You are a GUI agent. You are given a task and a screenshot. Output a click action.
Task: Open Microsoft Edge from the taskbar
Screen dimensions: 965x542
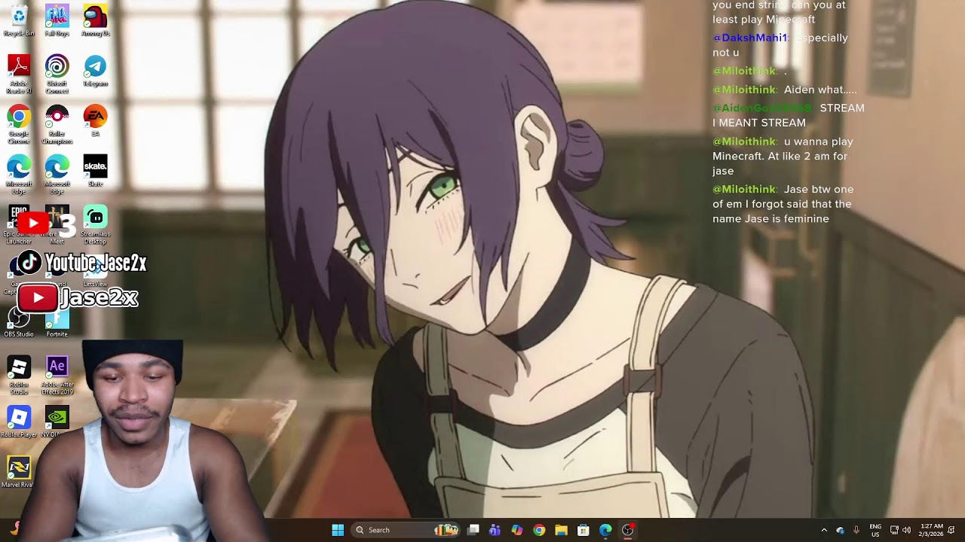pyautogui.click(x=605, y=530)
